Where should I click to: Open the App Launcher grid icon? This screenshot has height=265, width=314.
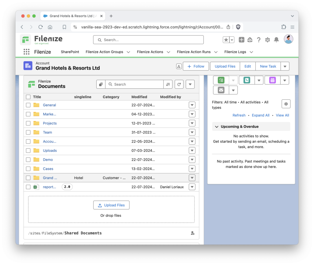pos(26,52)
